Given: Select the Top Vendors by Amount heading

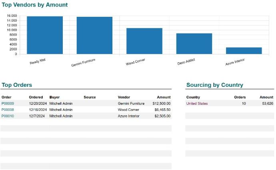Looking at the screenshot, I should (x=35, y=5).
